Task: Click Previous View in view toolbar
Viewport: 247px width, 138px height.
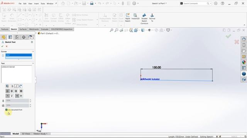Action: coord(121,30)
